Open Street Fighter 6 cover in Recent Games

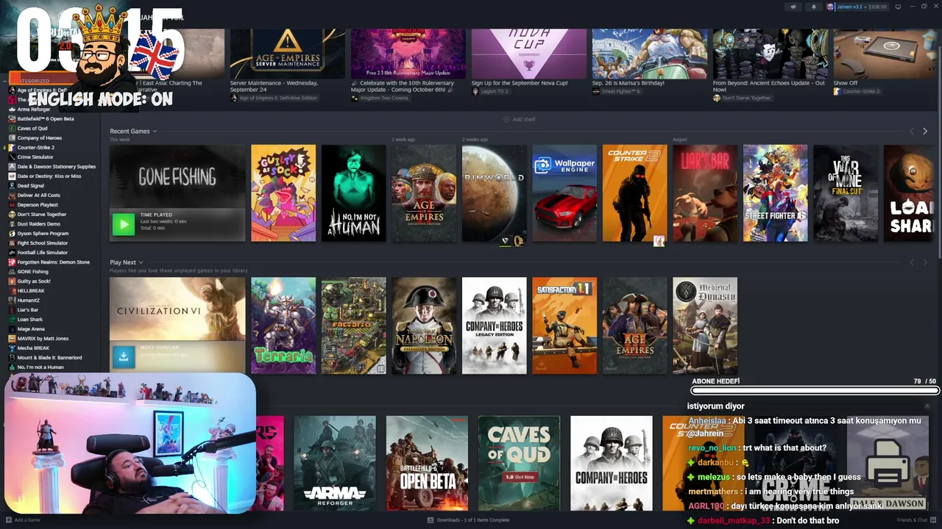775,193
